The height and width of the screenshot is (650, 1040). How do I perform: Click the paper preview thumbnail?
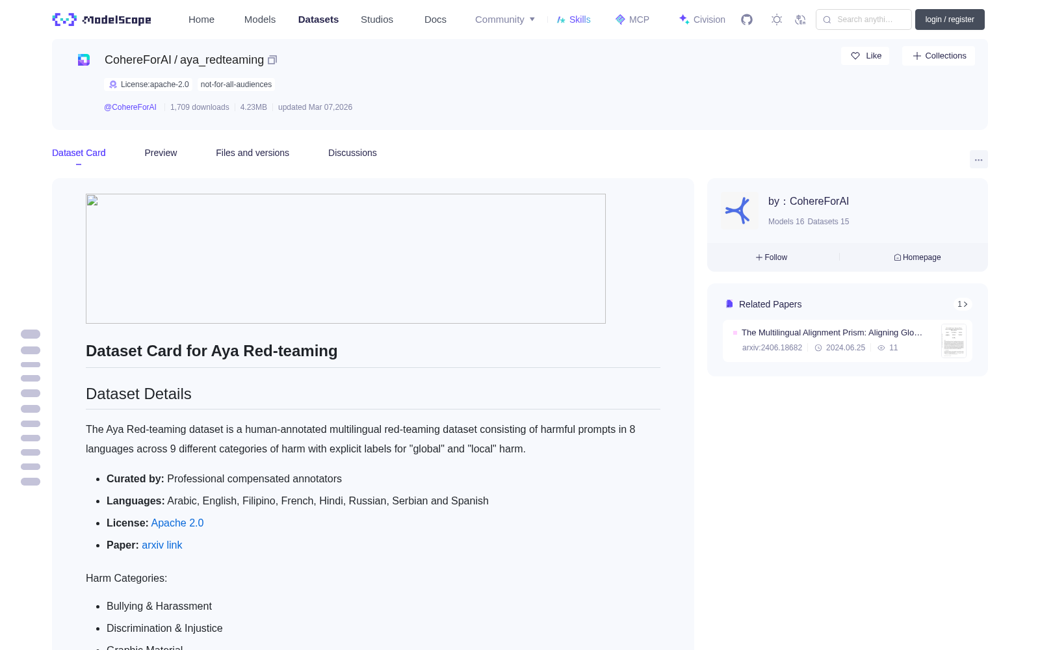point(954,341)
